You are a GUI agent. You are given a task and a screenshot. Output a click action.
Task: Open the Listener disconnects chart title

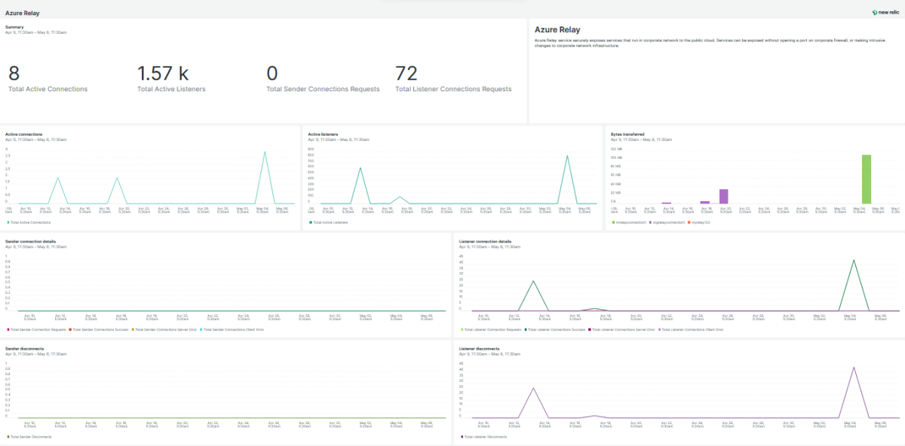pos(480,349)
